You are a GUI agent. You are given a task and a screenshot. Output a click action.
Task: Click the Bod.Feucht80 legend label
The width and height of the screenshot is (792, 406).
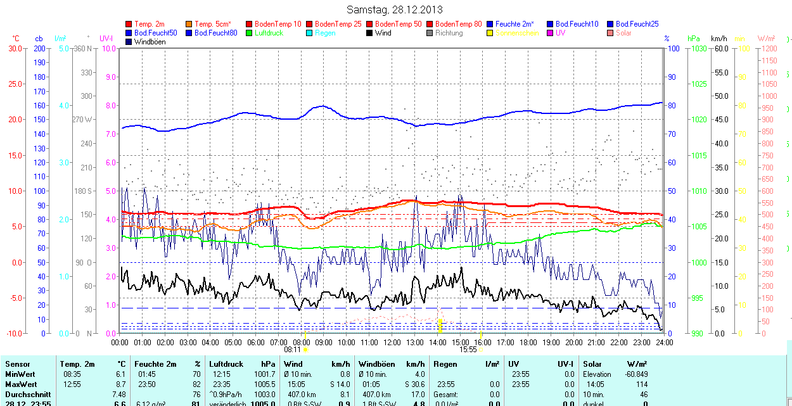[x=215, y=33]
